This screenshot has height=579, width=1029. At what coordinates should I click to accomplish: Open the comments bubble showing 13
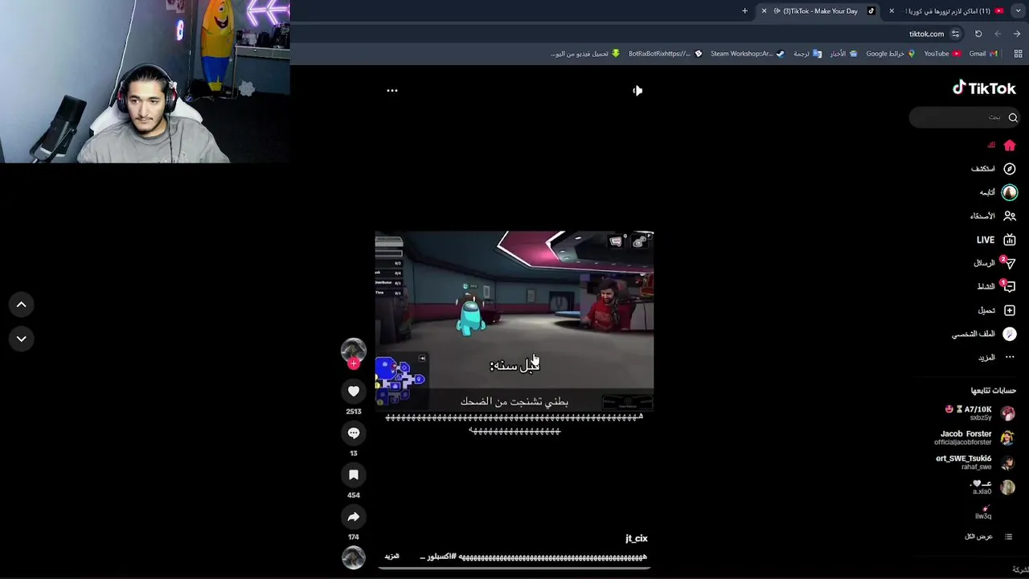point(353,433)
